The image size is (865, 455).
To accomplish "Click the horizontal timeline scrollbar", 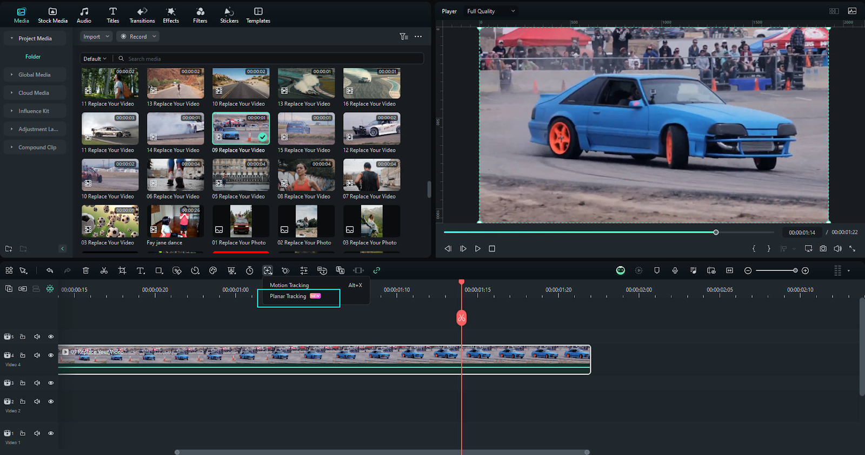I will (382, 452).
